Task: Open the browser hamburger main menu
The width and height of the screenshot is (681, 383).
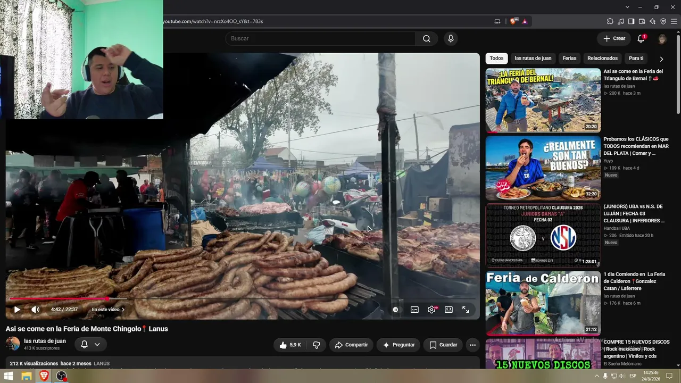Action: pyautogui.click(x=674, y=21)
